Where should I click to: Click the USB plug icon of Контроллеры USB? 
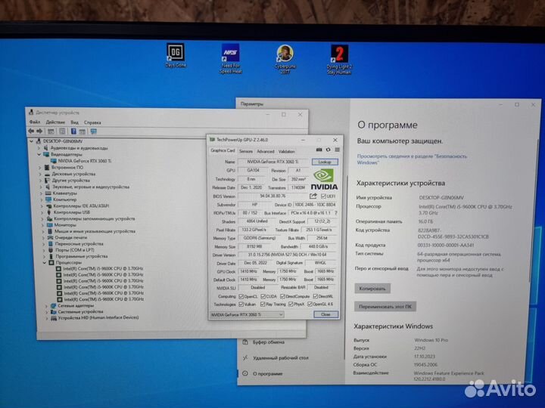point(49,212)
